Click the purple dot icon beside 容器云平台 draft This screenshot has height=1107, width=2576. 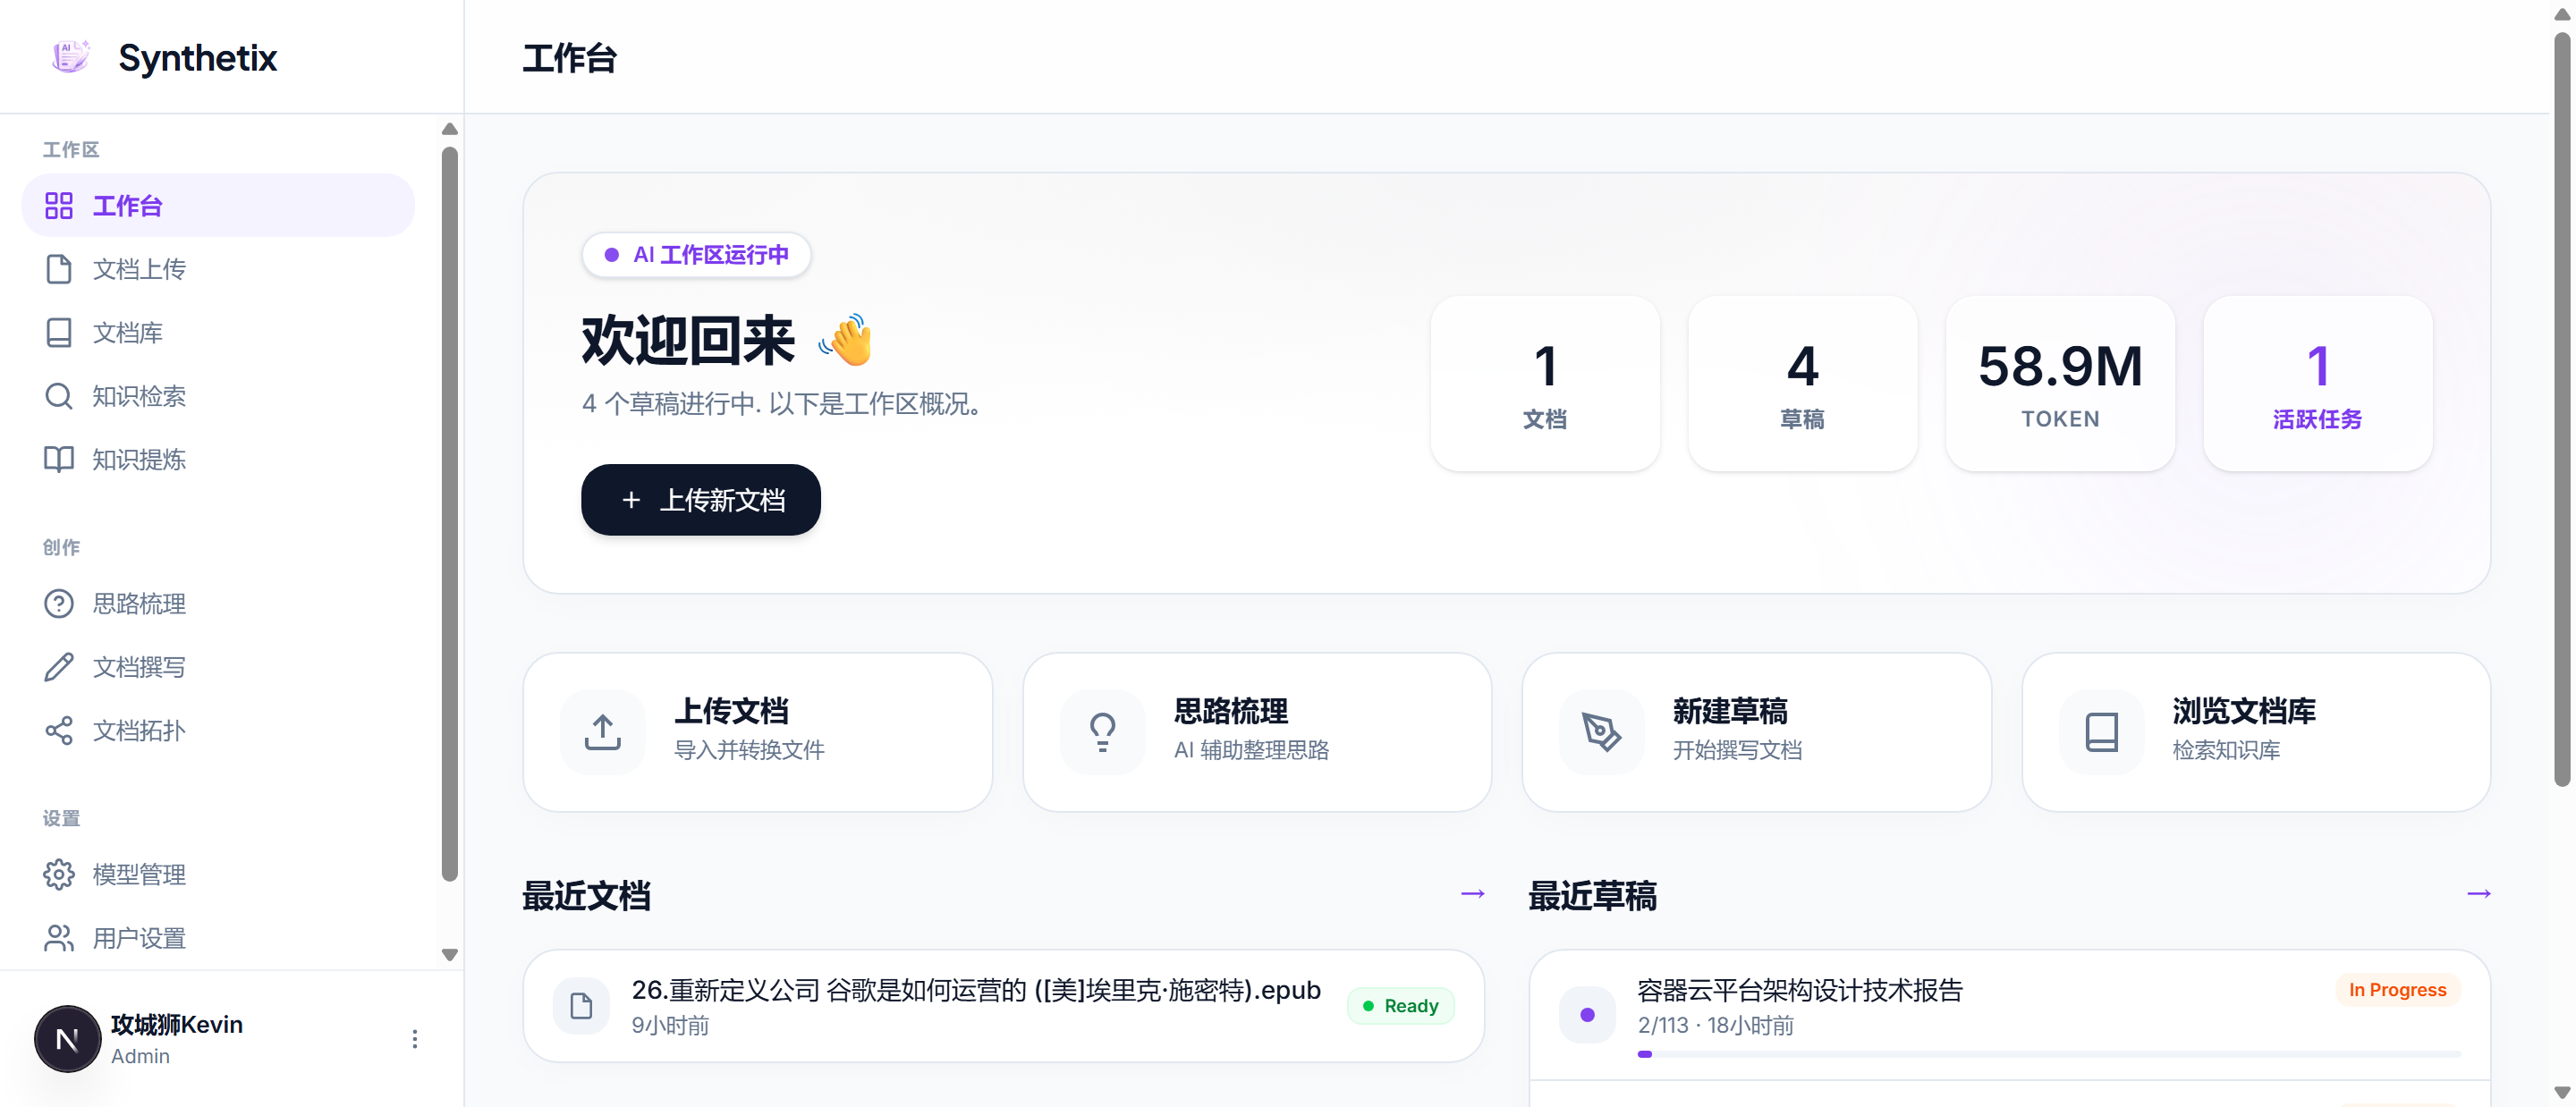1587,1015
